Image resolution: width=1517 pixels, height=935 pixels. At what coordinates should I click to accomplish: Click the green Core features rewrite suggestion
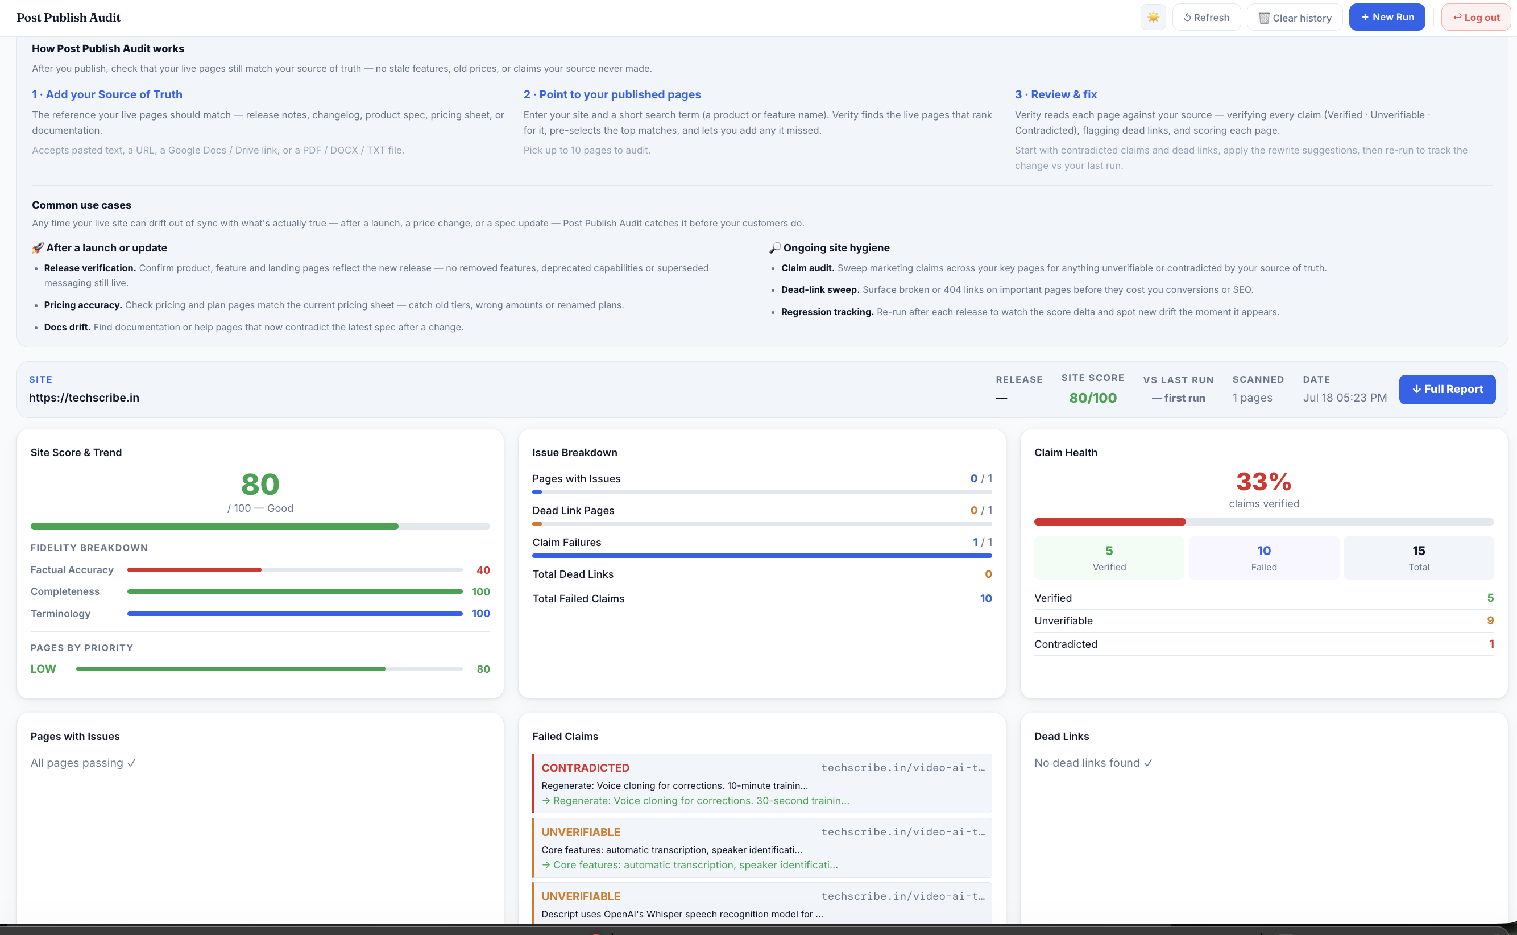pyautogui.click(x=690, y=864)
